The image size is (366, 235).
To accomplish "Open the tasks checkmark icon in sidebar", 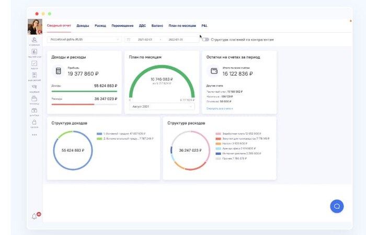I will pyautogui.click(x=35, y=64).
